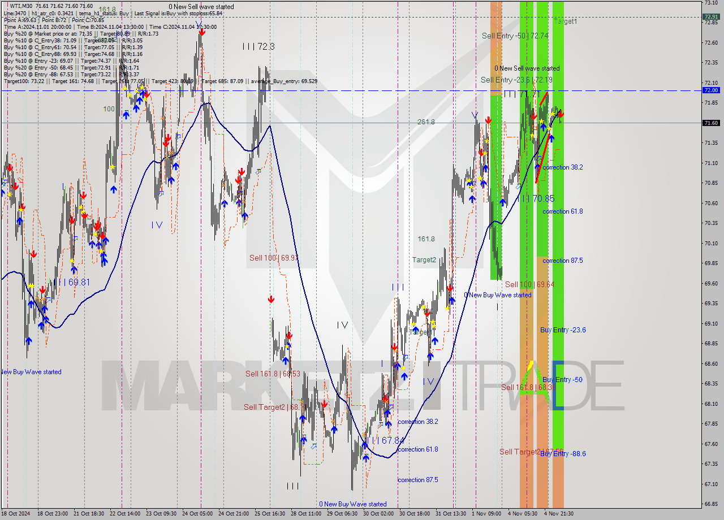Image resolution: width=724 pixels, height=520 pixels.
Task: Click the 'Sell 161.8 | 68.53' label
Action: point(272,374)
